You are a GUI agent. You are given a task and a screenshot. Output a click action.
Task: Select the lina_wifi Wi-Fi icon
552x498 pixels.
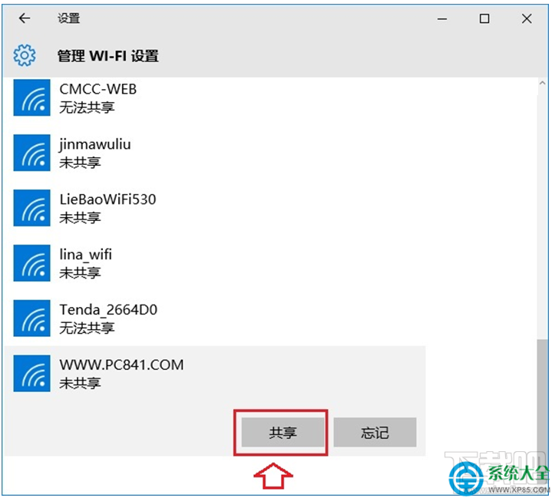31,263
